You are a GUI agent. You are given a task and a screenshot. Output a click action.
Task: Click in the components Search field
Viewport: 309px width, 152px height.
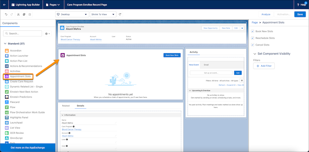click(x=22, y=34)
